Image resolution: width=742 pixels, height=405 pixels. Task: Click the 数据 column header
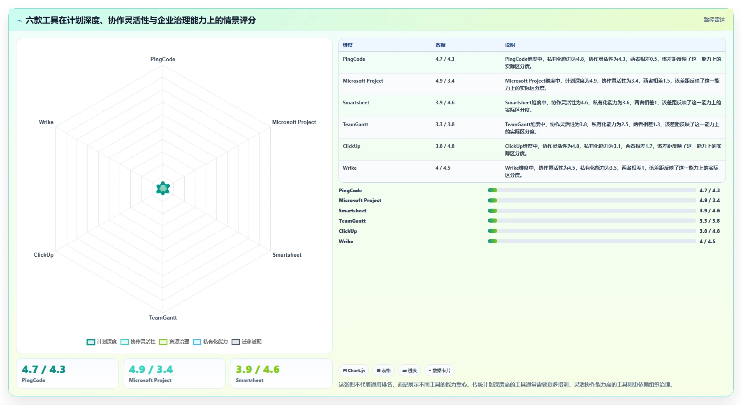coord(441,45)
